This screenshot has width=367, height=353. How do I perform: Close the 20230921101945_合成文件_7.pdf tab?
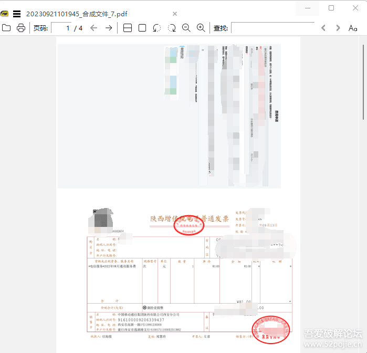point(175,14)
